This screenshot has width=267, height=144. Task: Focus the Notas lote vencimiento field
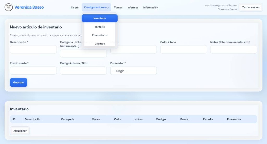coord(233,49)
